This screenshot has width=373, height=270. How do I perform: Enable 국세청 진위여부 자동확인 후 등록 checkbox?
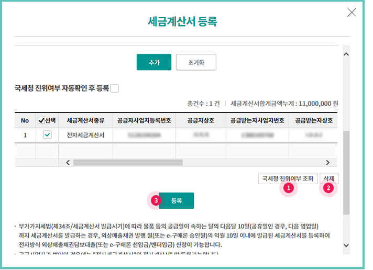114,88
